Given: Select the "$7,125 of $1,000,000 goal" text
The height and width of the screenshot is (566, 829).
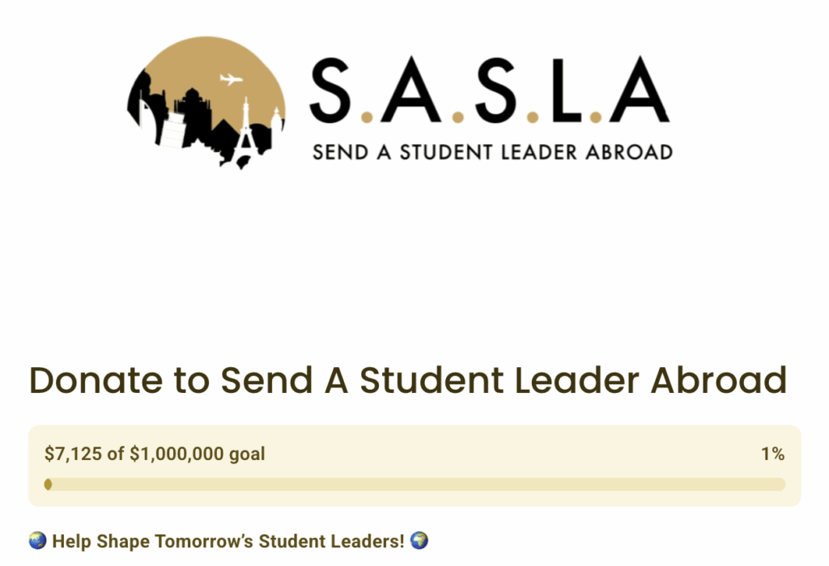Looking at the screenshot, I should click(x=155, y=454).
